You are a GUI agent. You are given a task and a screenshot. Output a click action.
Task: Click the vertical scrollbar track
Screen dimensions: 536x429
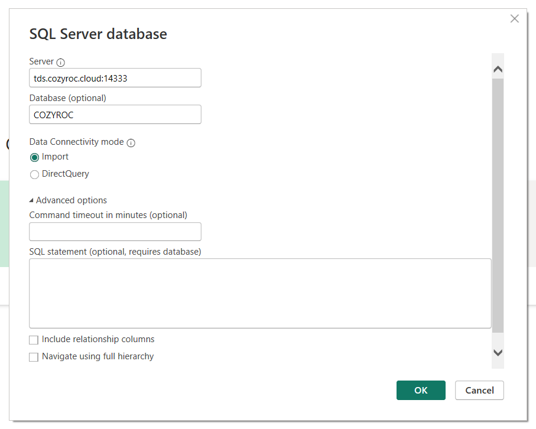[498, 207]
